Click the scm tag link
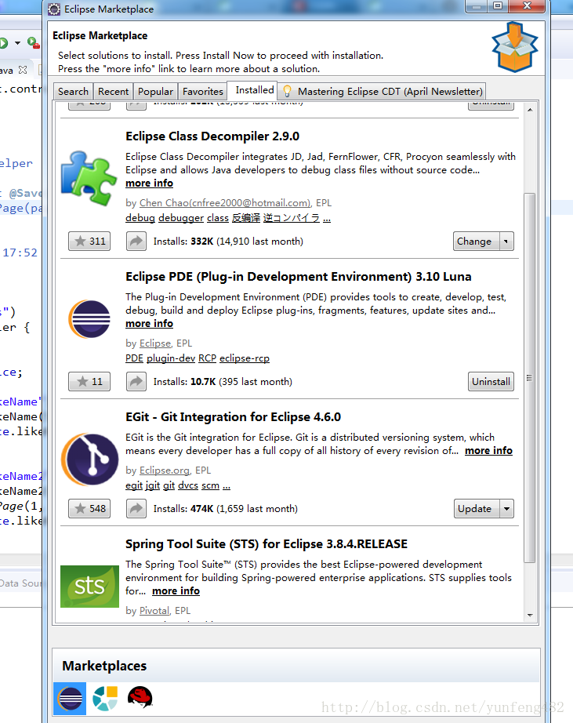 tap(210, 485)
